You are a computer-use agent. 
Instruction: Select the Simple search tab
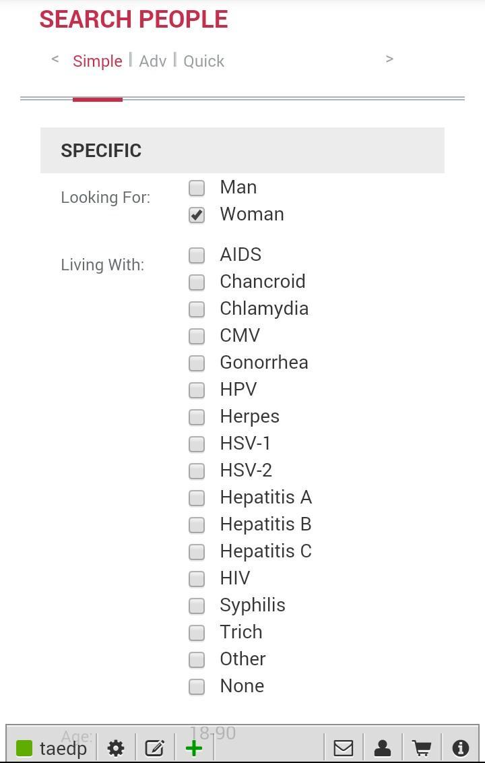click(97, 61)
